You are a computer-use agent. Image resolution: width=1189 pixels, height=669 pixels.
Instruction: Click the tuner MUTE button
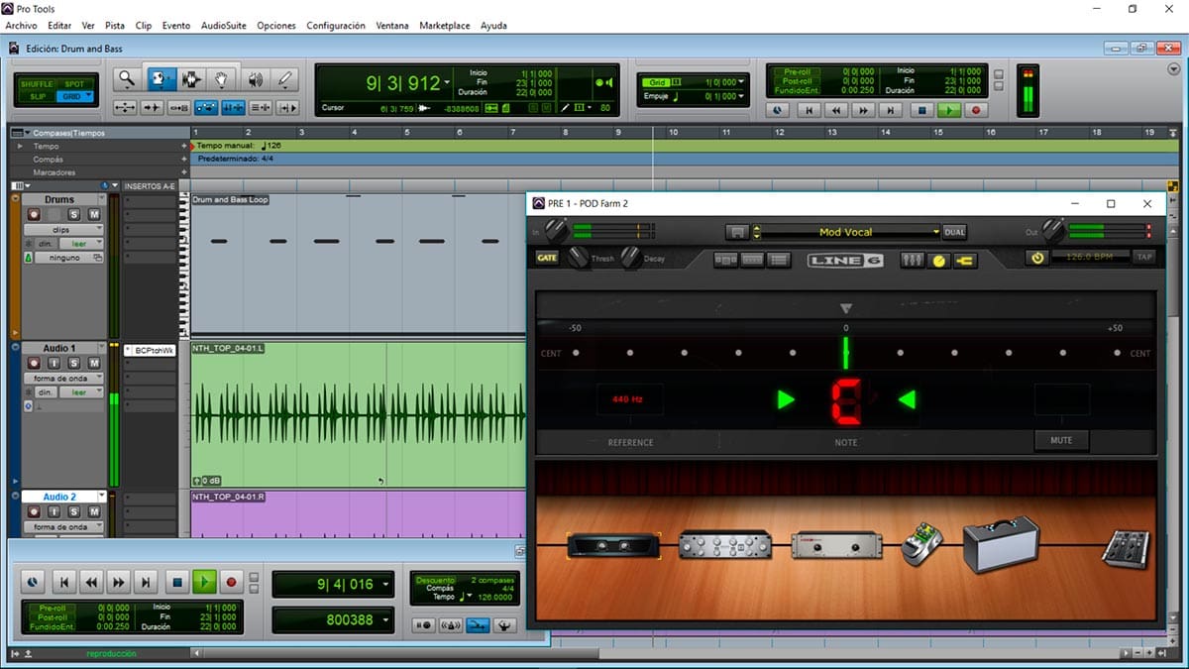point(1061,439)
